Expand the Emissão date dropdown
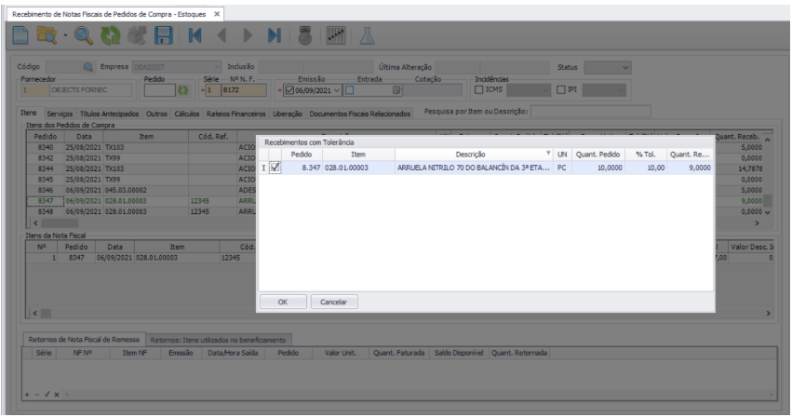Image resolution: width=792 pixels, height=417 pixels. 337,89
